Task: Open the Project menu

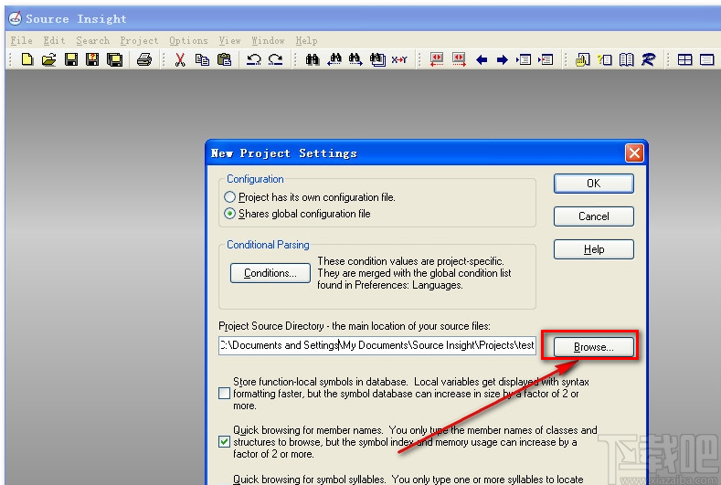Action: tap(139, 40)
